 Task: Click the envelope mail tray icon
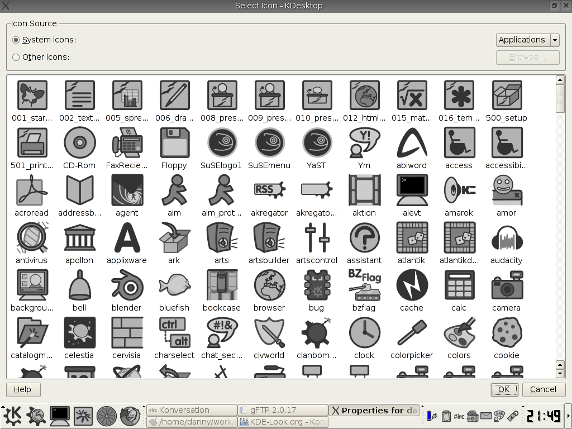point(485,416)
